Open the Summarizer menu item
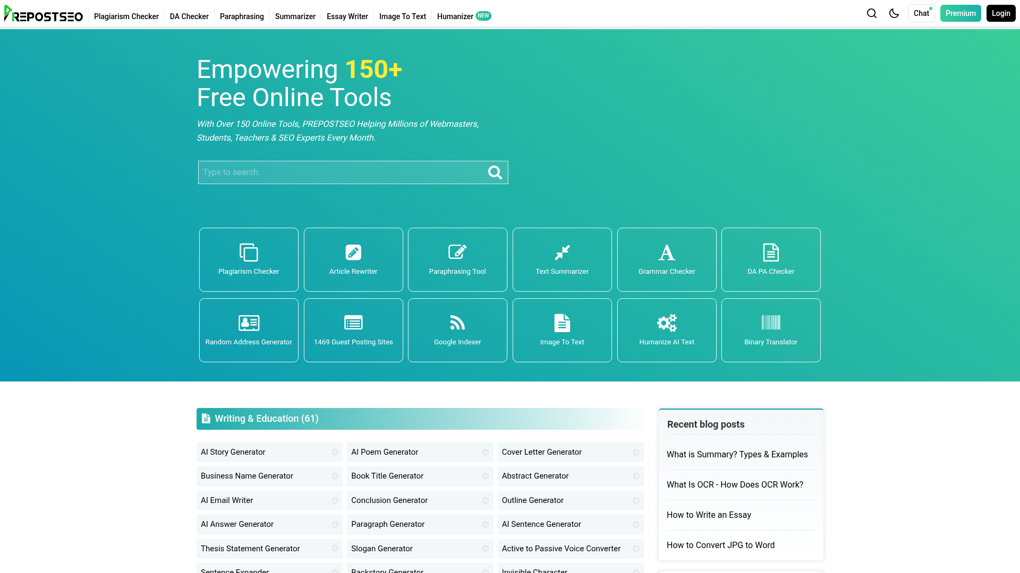Screen dimensions: 1020x573 (x=295, y=16)
